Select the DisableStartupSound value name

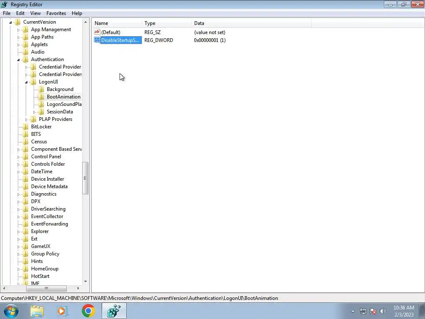pyautogui.click(x=120, y=40)
